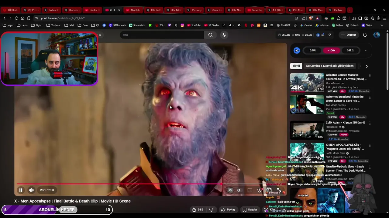Open the ChatGPT bookmark

pos(283,25)
